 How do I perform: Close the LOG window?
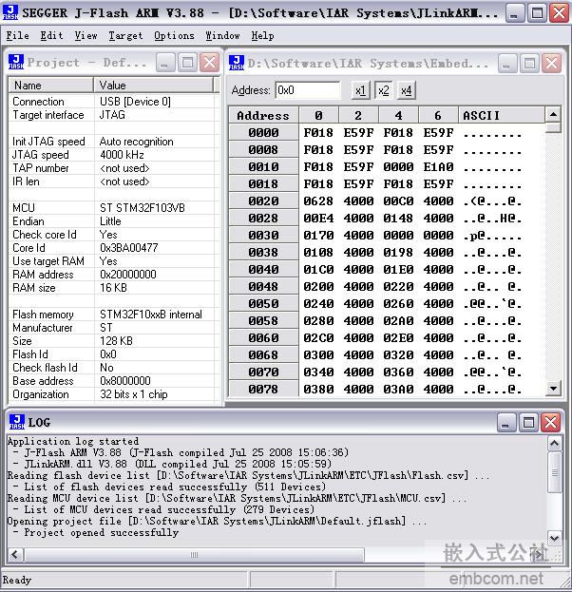pos(550,423)
